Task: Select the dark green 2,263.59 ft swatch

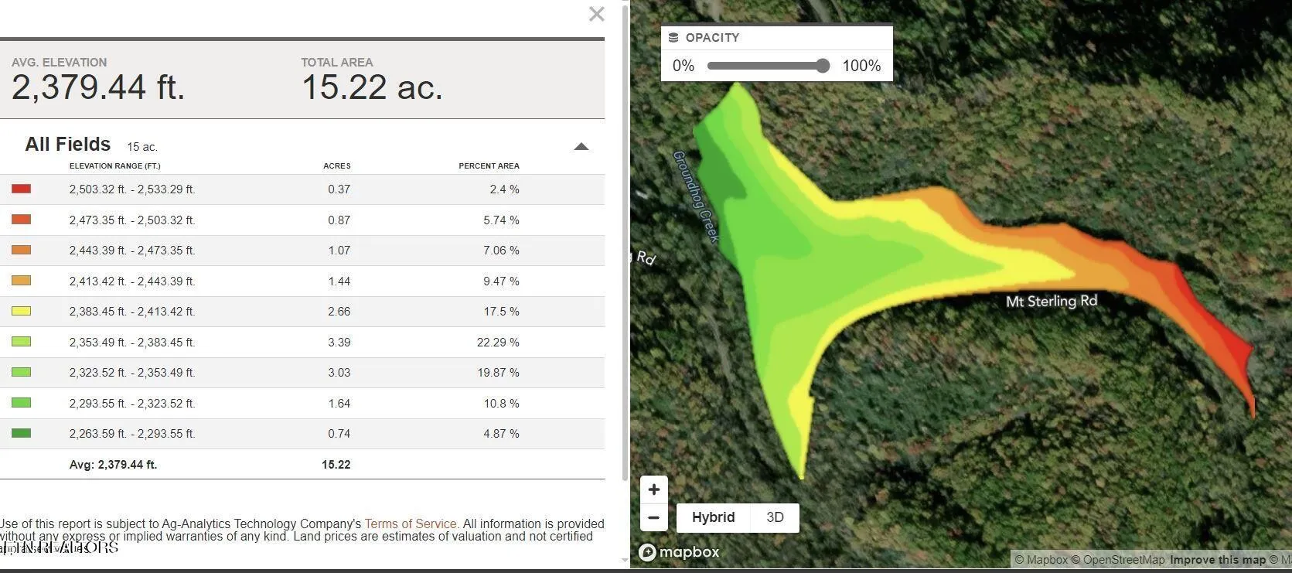Action: [22, 433]
